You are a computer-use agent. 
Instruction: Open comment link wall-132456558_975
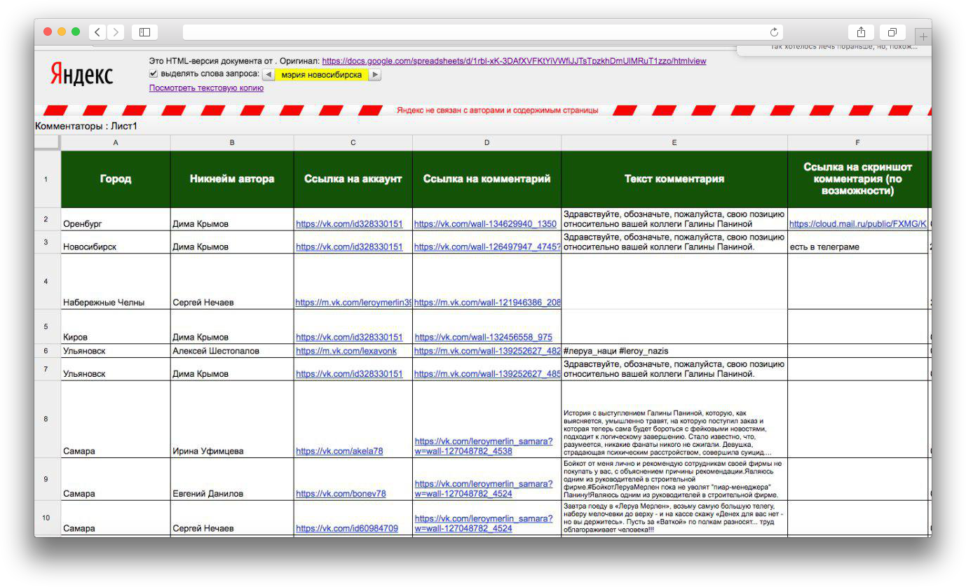click(x=483, y=338)
